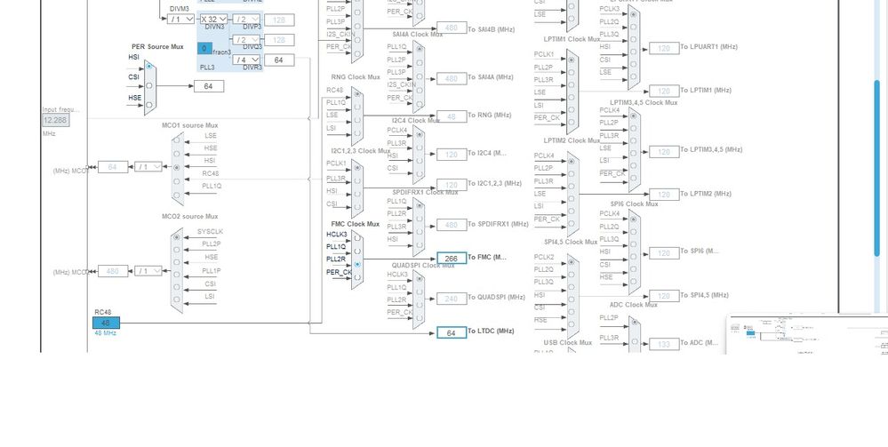Open the MCO1 /1 prescaler dropdown

[x=148, y=167]
